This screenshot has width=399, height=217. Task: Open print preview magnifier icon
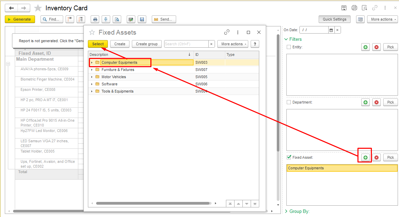(x=117, y=20)
